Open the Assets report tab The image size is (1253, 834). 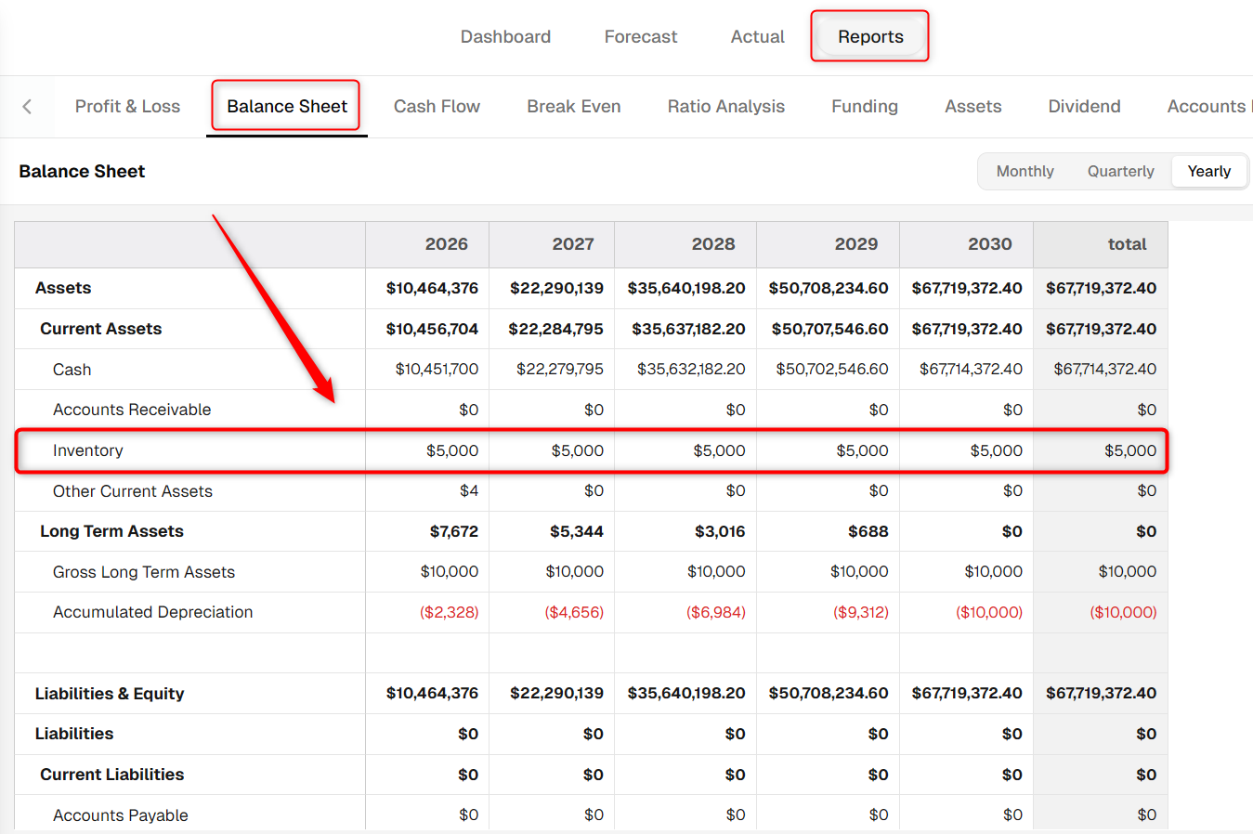tap(972, 107)
